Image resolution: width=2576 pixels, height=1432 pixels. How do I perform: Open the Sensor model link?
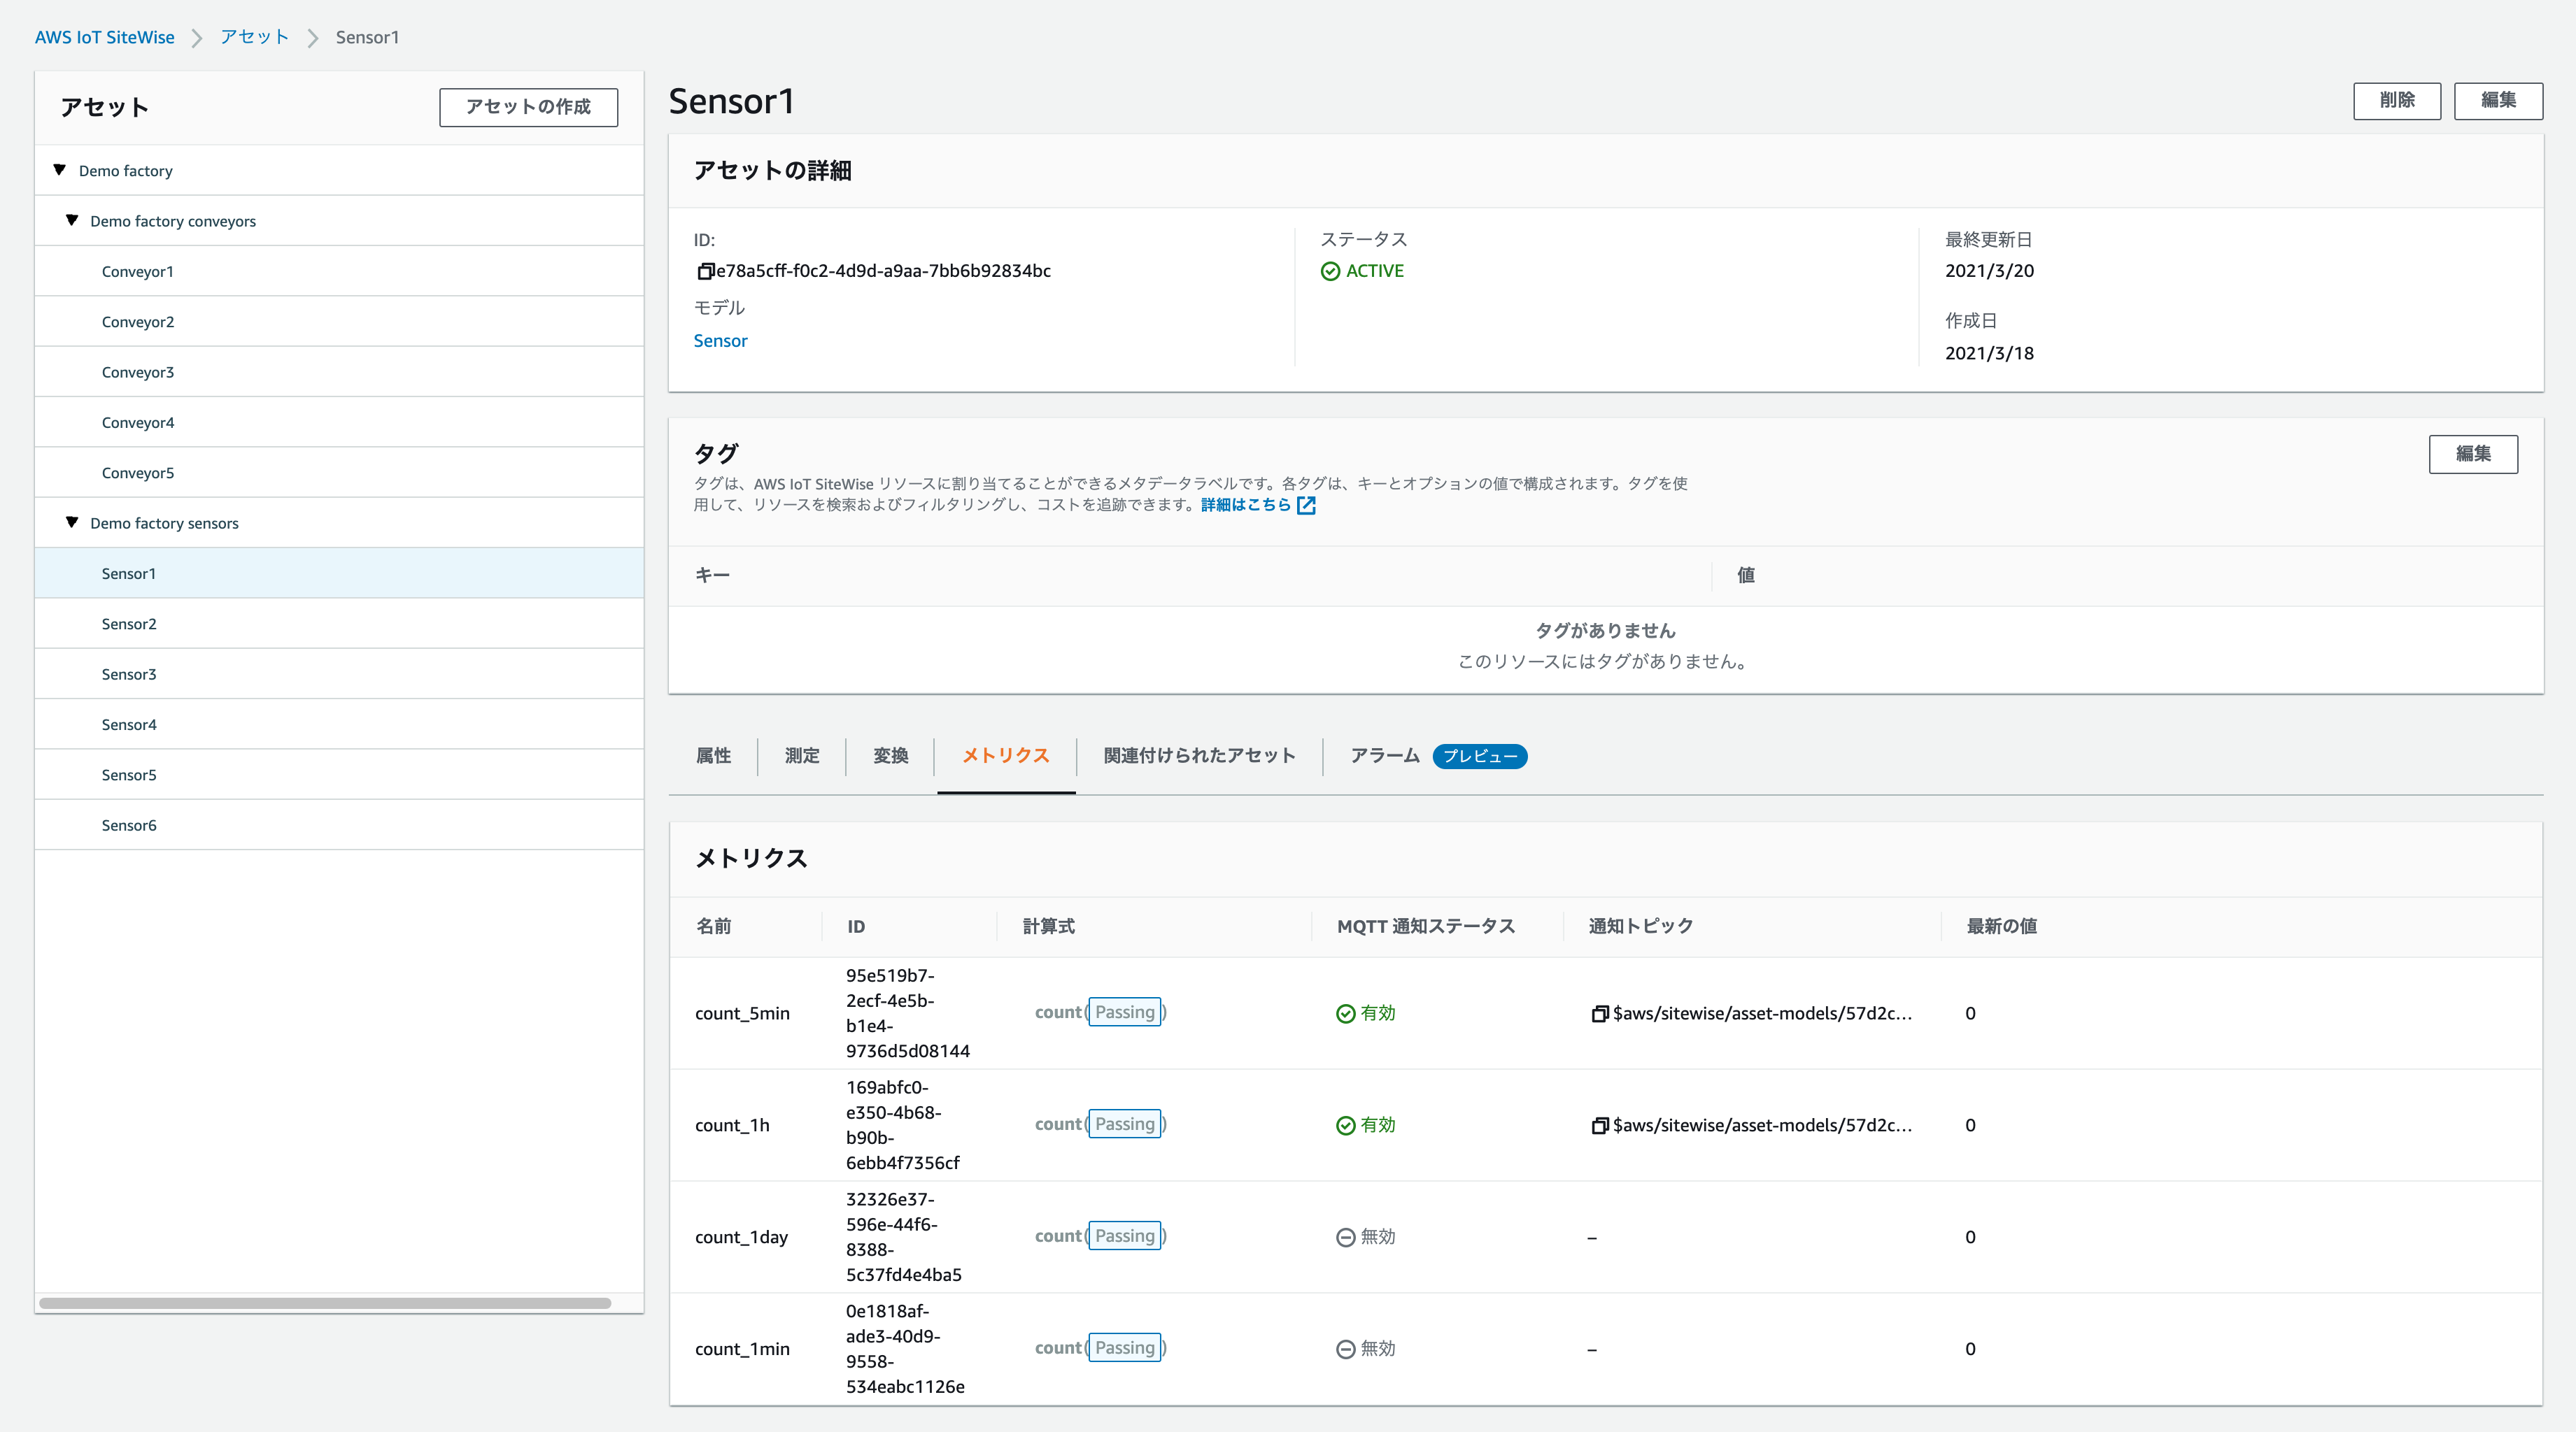pos(720,341)
